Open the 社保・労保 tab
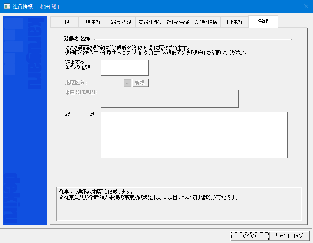 point(178,22)
